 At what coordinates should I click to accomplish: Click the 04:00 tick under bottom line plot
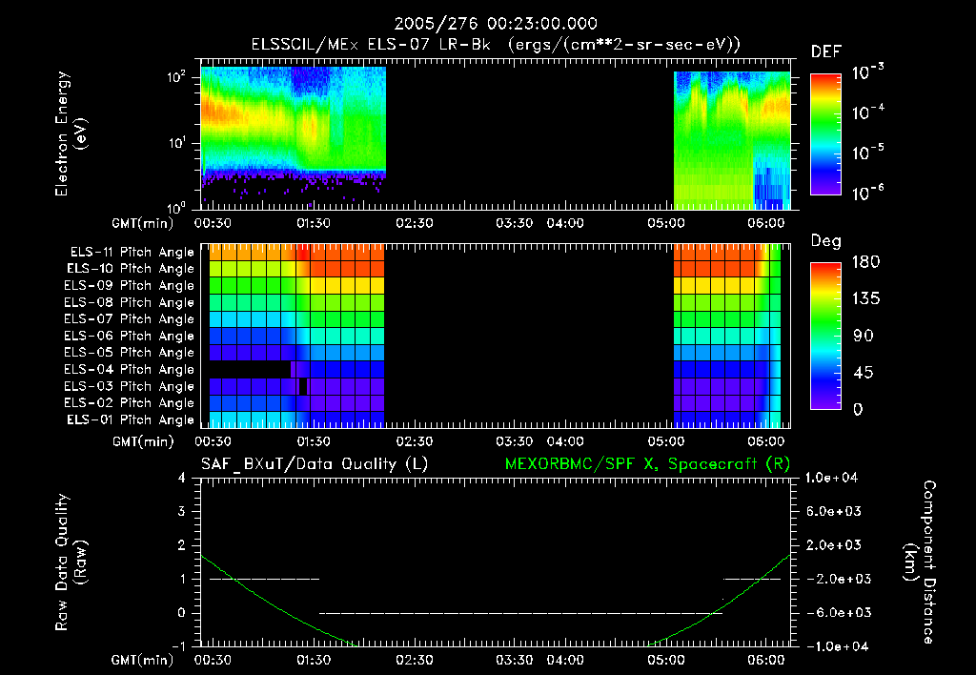point(565,660)
